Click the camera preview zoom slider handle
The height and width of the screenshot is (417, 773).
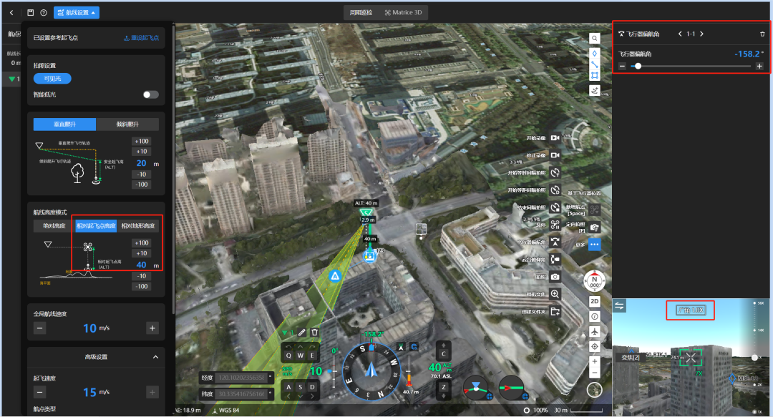pyautogui.click(x=754, y=358)
